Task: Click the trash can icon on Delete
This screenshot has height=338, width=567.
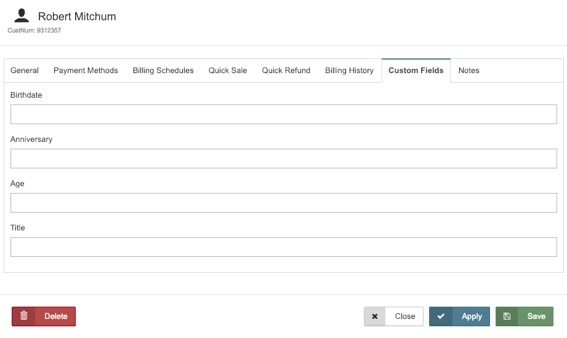Action: 24,316
